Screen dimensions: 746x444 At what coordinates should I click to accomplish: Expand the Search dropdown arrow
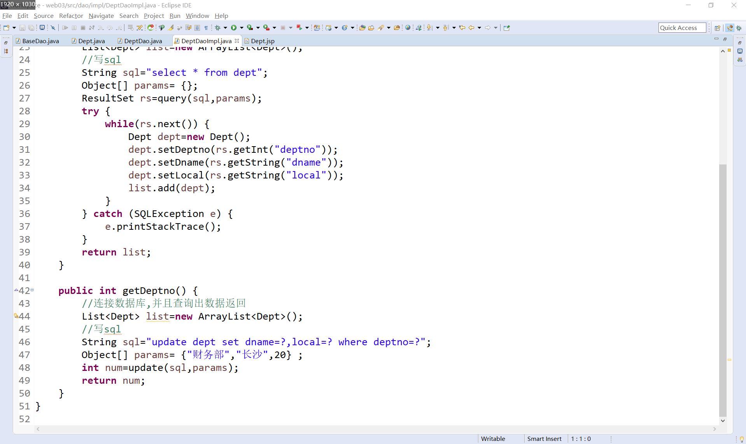[x=389, y=28]
